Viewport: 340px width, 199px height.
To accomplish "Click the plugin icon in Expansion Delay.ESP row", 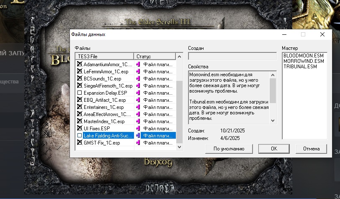I will pyautogui.click(x=138, y=93).
